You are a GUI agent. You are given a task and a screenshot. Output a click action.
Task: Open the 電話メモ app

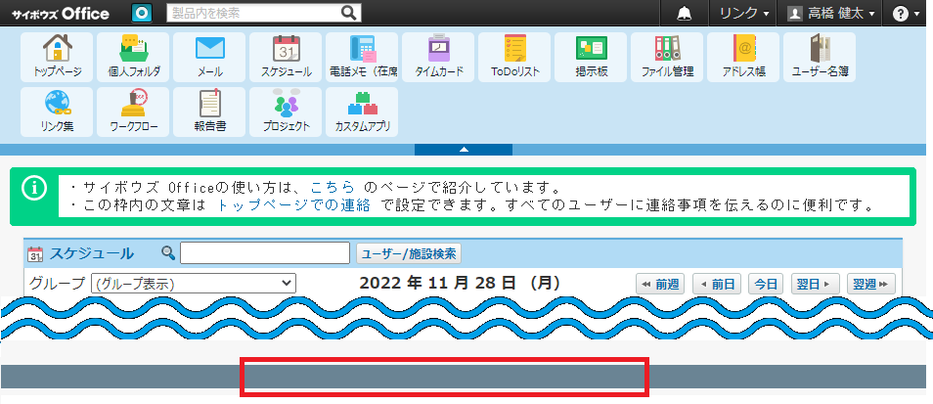pyautogui.click(x=362, y=57)
